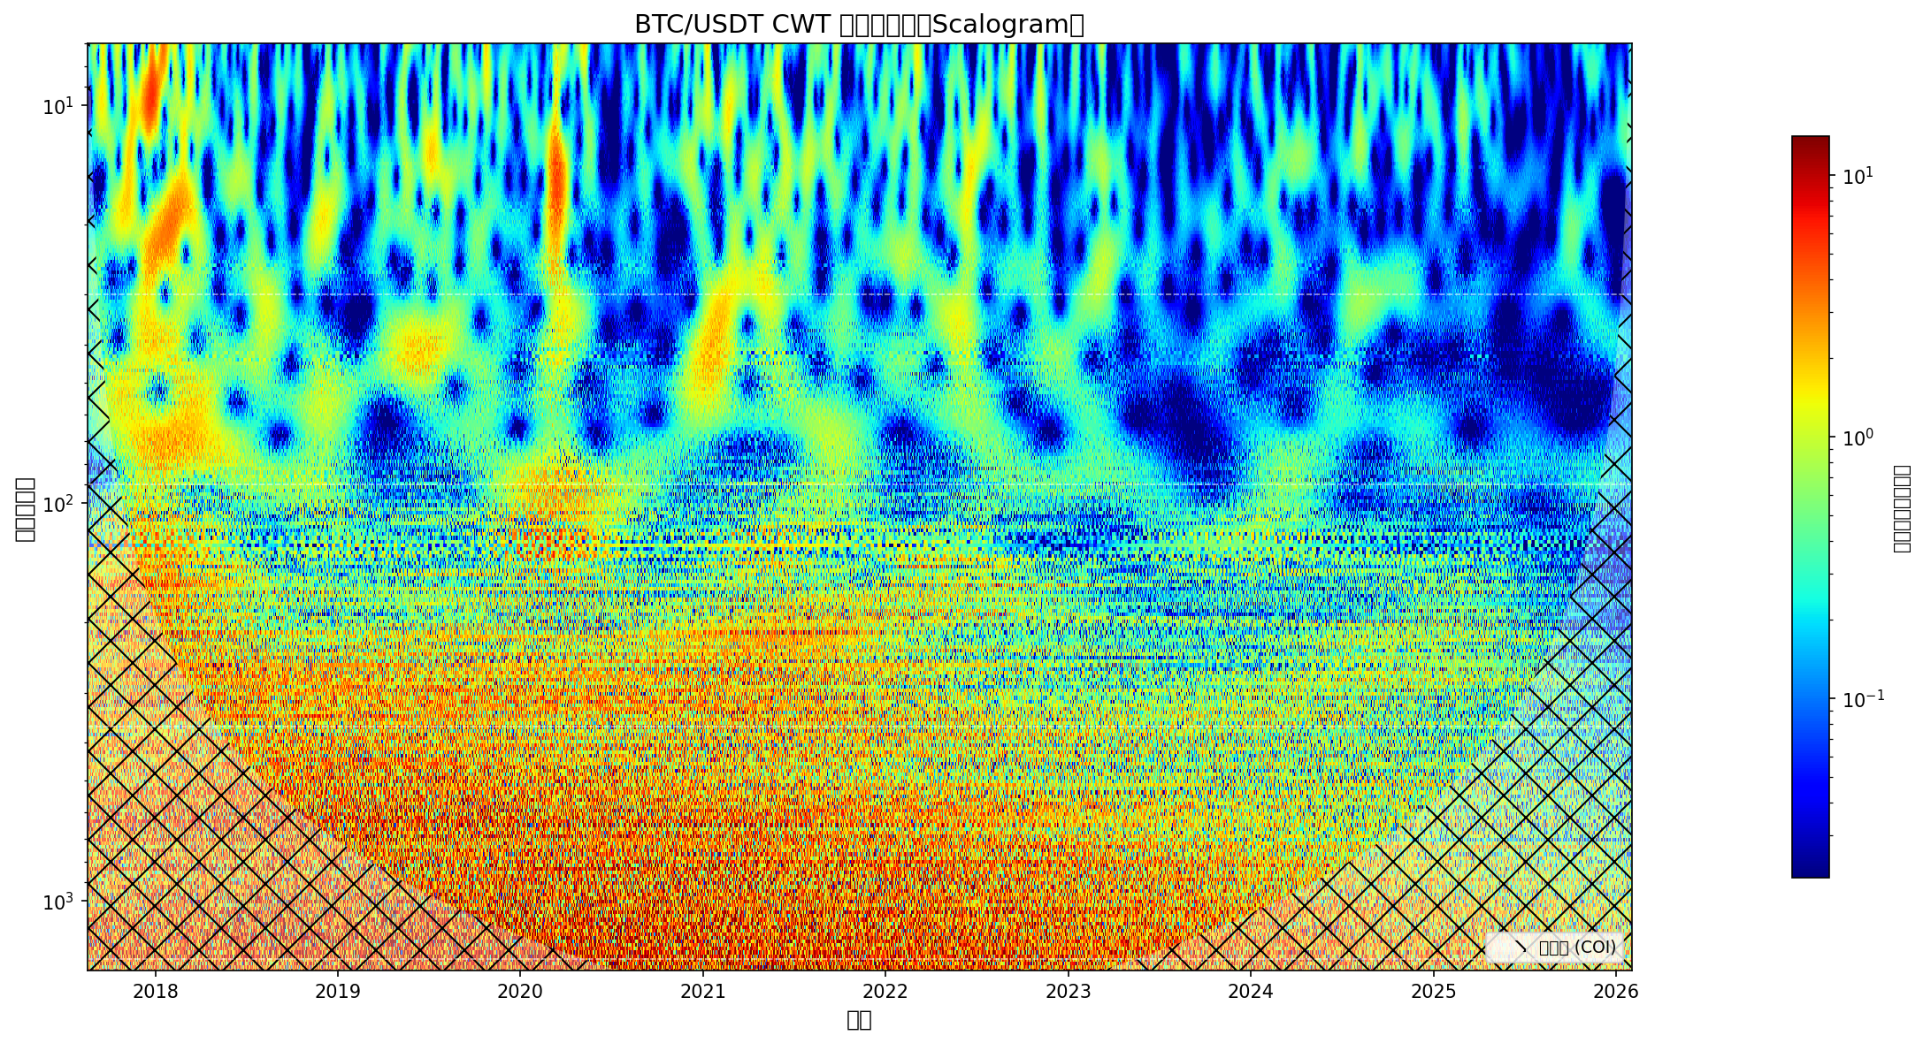Select the 2025 x-axis tick label

(x=1433, y=992)
